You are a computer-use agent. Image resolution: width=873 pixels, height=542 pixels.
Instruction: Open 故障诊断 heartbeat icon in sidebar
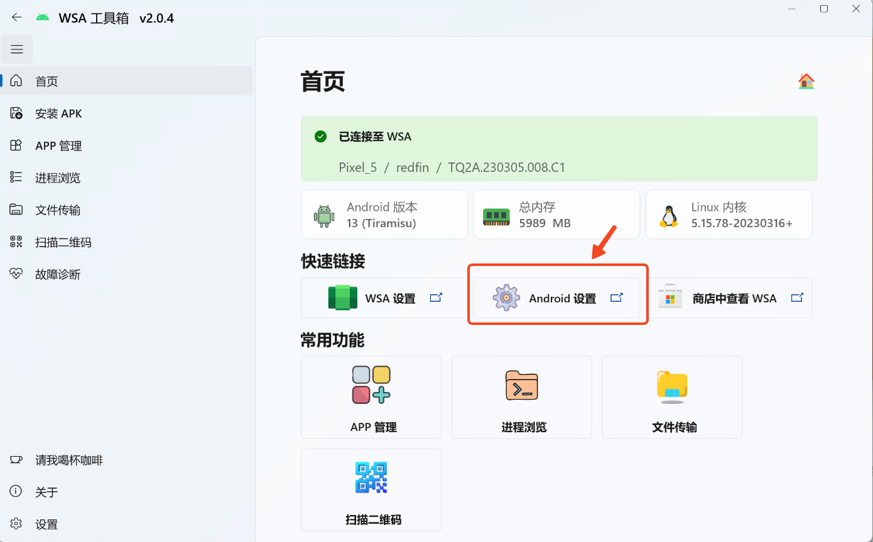16,274
